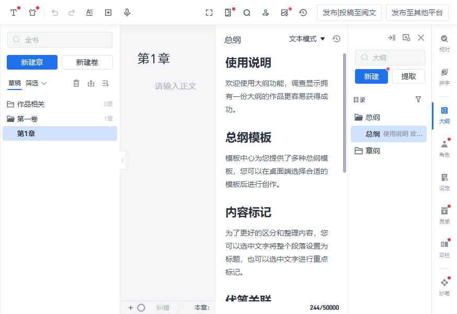
Task: Click the 提取 extract button
Action: pyautogui.click(x=408, y=76)
